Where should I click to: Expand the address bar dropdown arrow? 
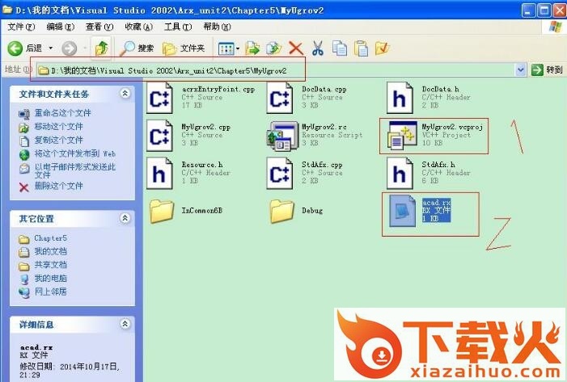521,70
